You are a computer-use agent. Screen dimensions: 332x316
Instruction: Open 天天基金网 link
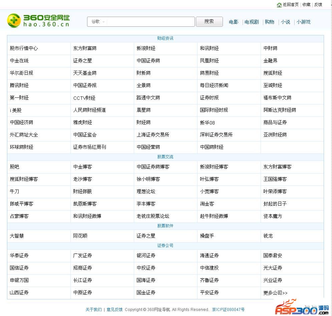coord(85,73)
